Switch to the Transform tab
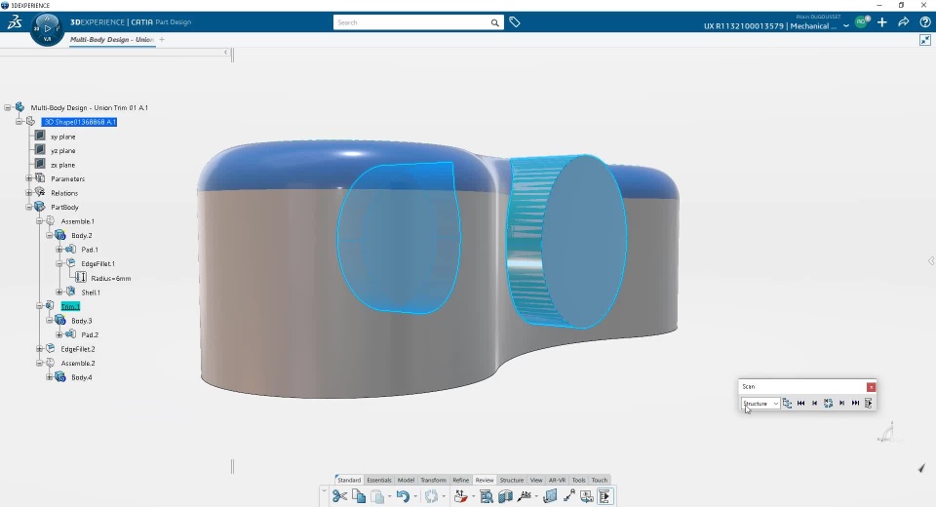The height and width of the screenshot is (507, 936). pyautogui.click(x=433, y=480)
